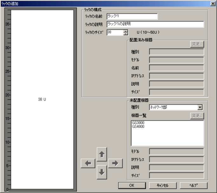
Task: Click the IPアドレス field in 未配置機器
Action: (x=176, y=160)
